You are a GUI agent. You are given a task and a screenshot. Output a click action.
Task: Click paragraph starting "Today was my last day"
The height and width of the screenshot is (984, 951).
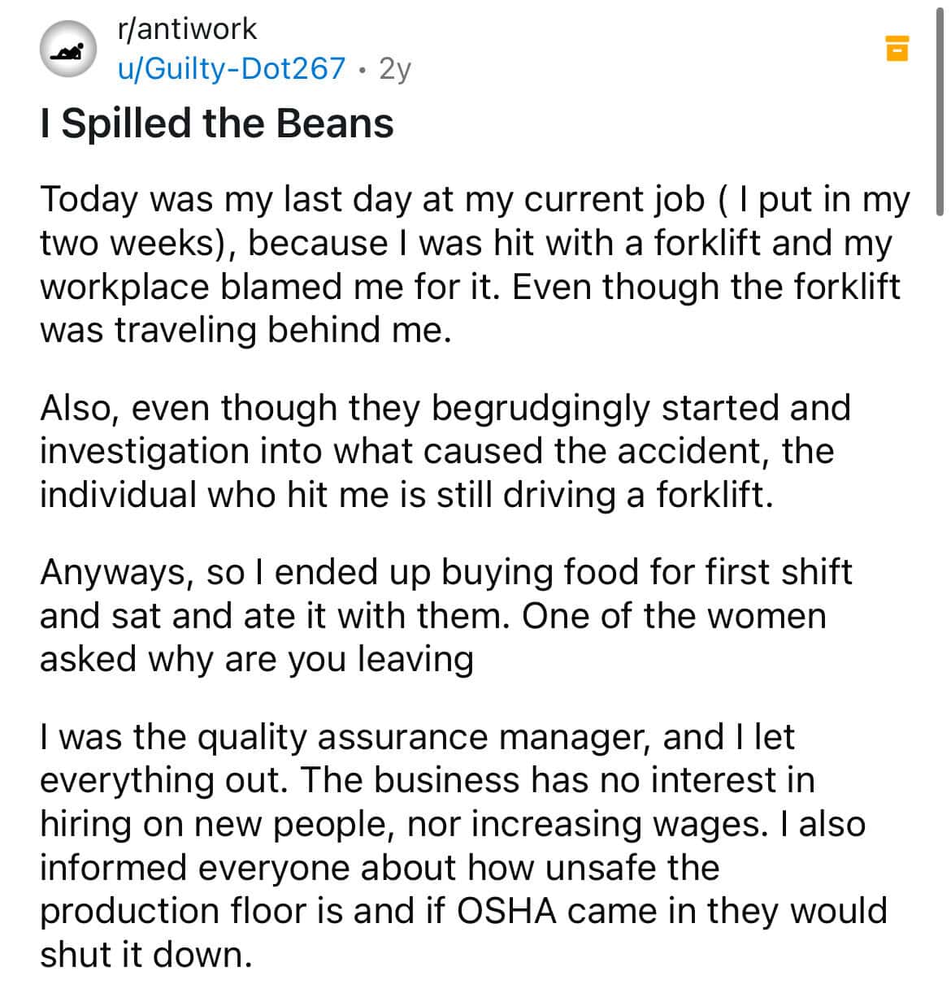[475, 265]
